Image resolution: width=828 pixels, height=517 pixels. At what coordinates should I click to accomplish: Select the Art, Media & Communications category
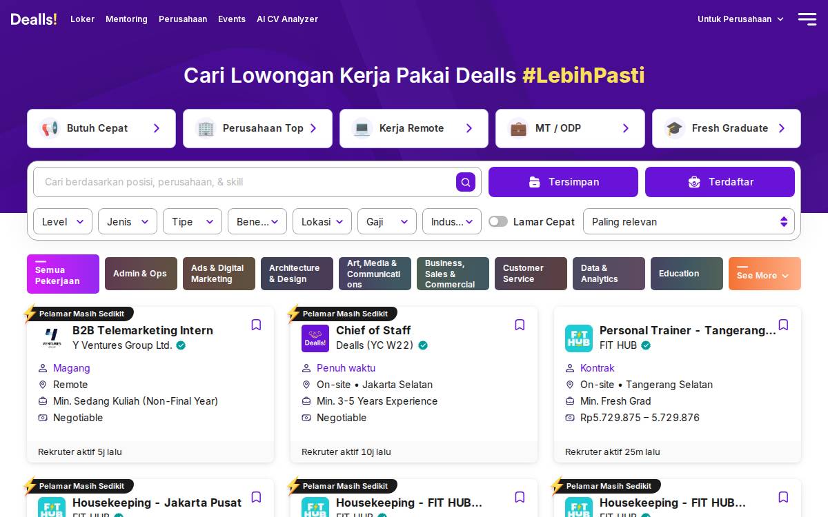point(375,274)
